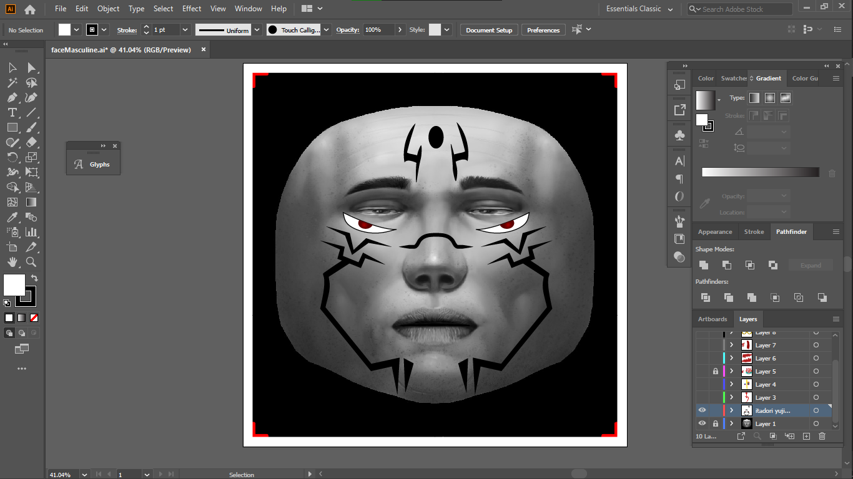Click Minus Front shape mode icon
The height and width of the screenshot is (479, 853).
point(727,264)
